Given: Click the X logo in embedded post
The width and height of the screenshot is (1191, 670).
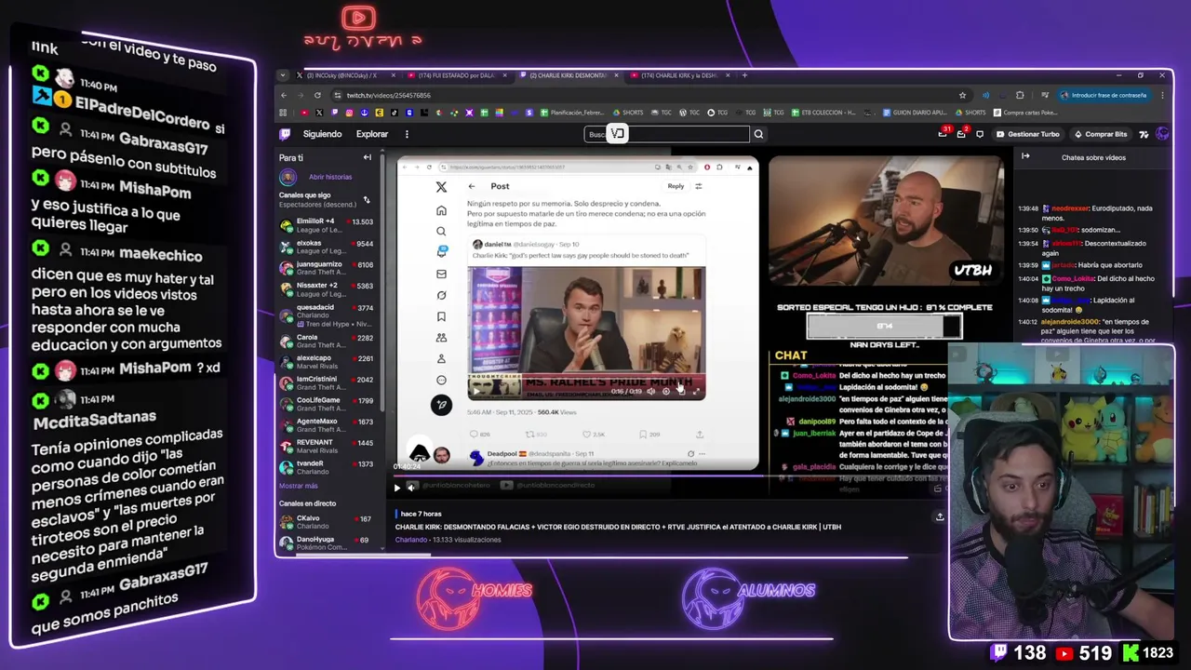Looking at the screenshot, I should pos(441,187).
